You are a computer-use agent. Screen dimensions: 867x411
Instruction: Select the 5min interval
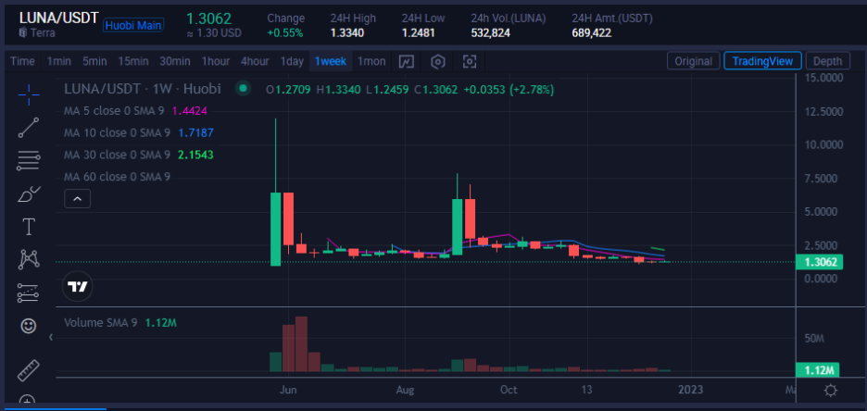tap(94, 61)
